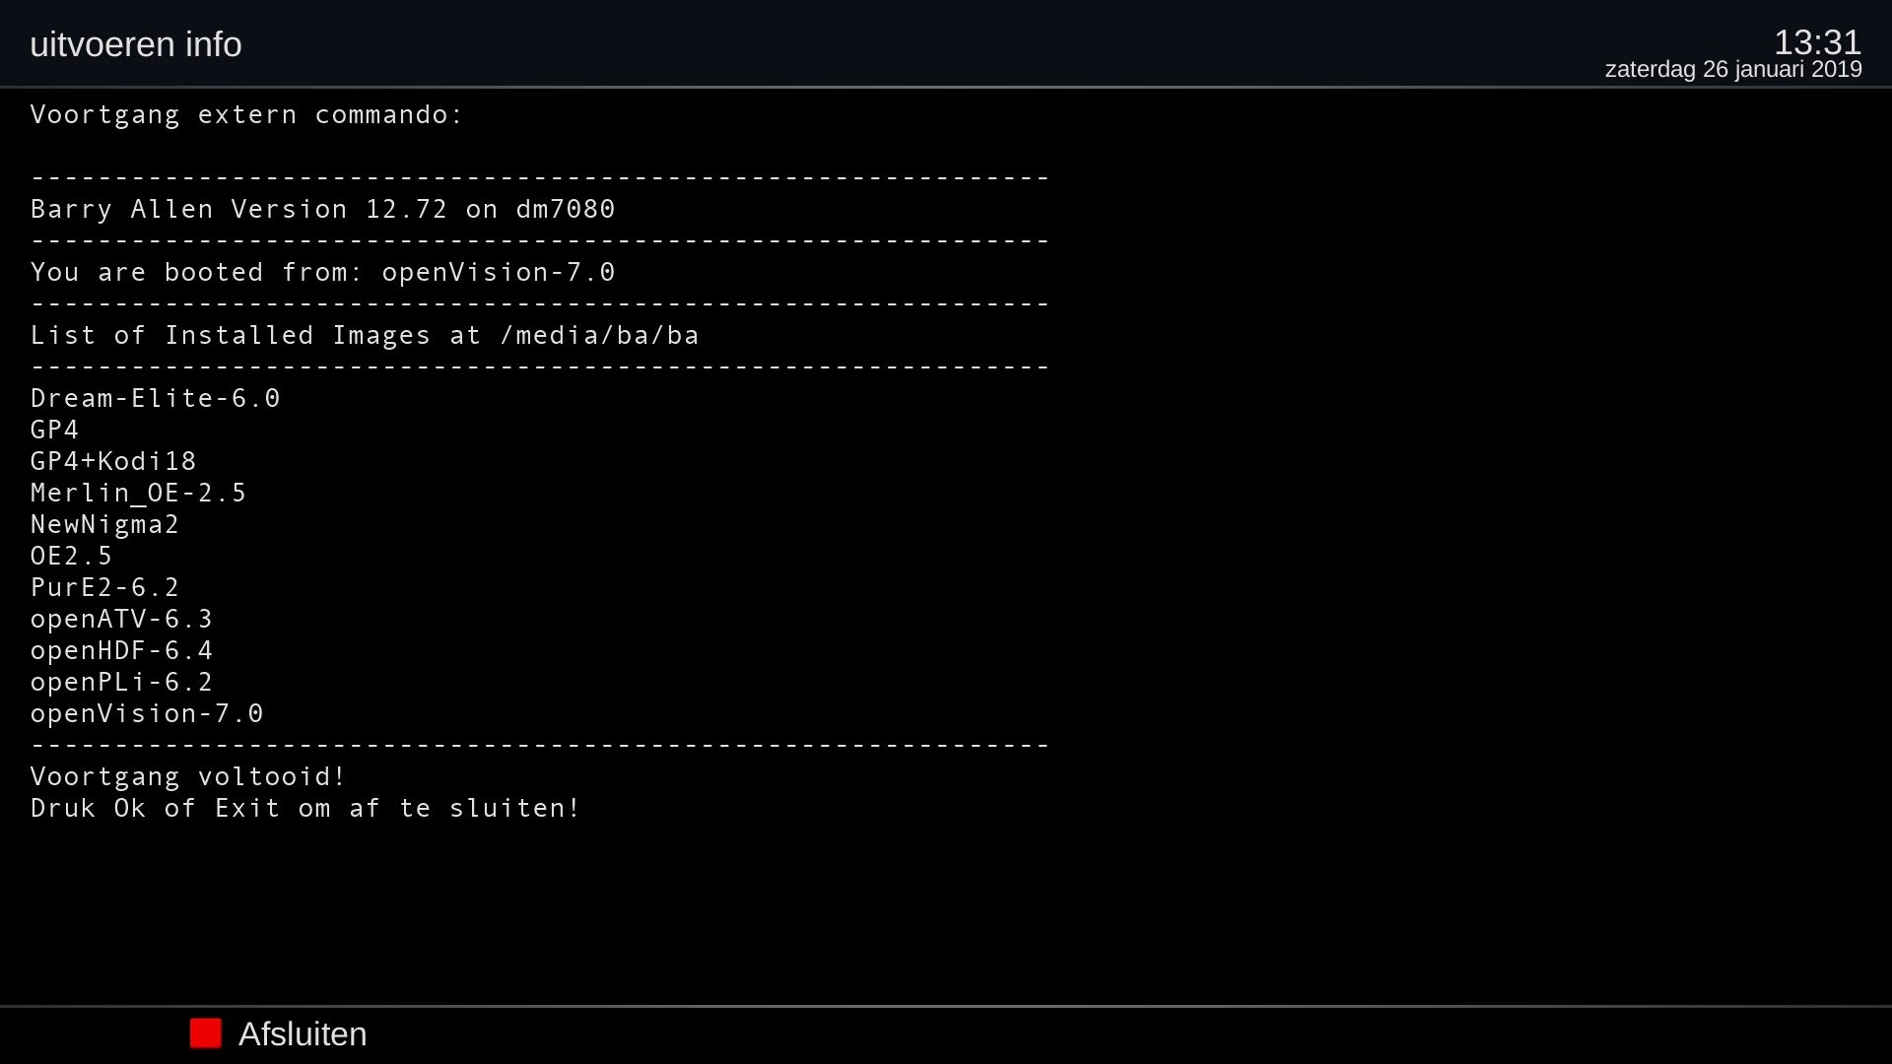
Task: Click openVision-7.0 in the installed list
Action: click(147, 714)
